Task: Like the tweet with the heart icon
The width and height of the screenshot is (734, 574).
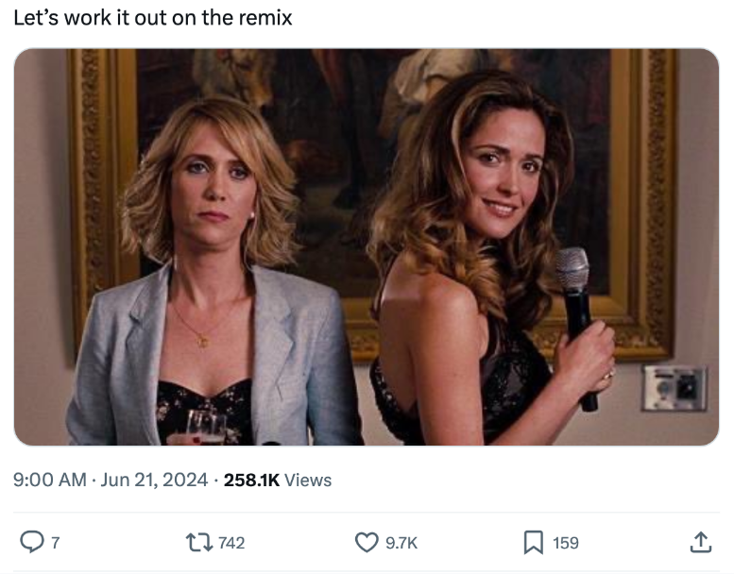Action: [366, 542]
